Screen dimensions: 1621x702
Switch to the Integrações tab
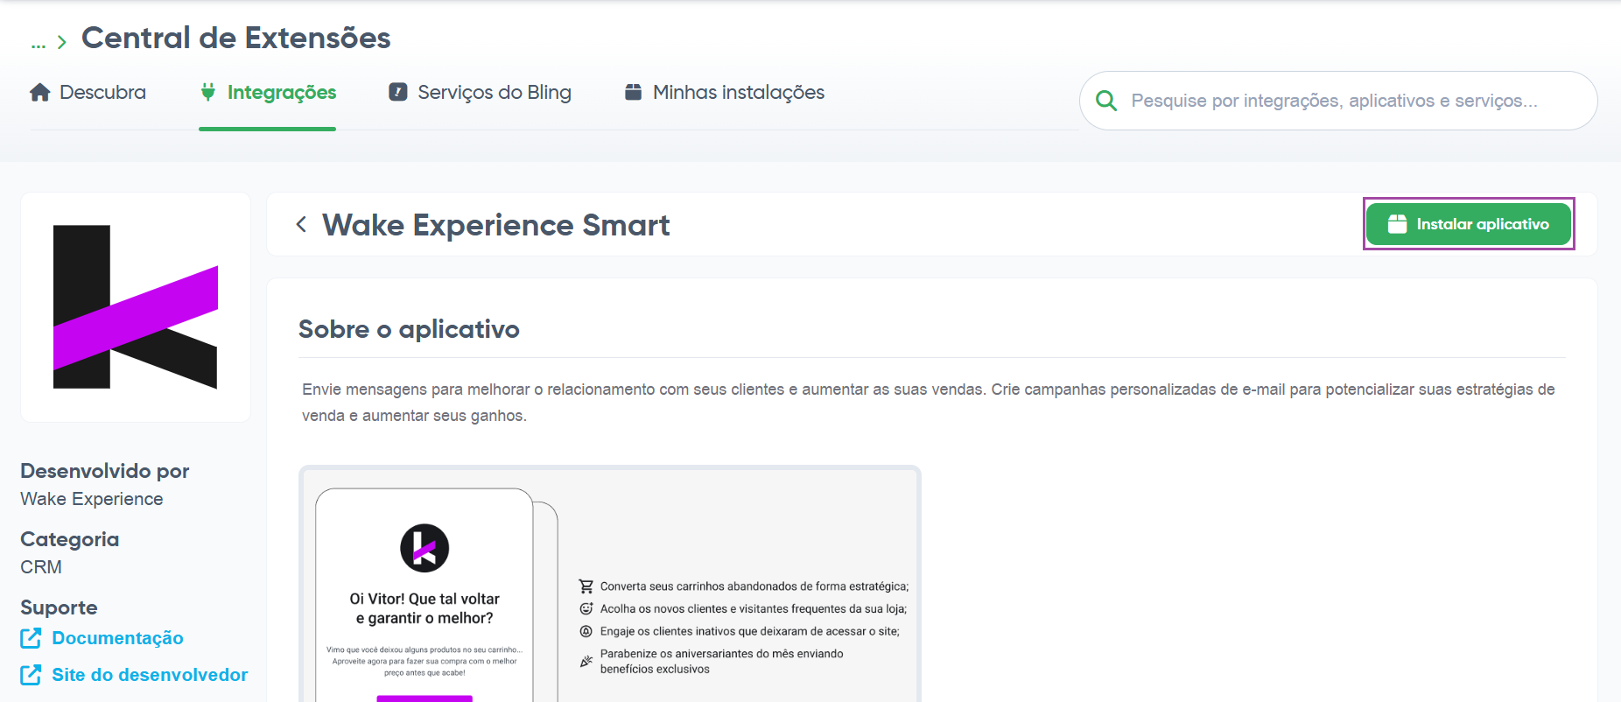click(x=268, y=92)
